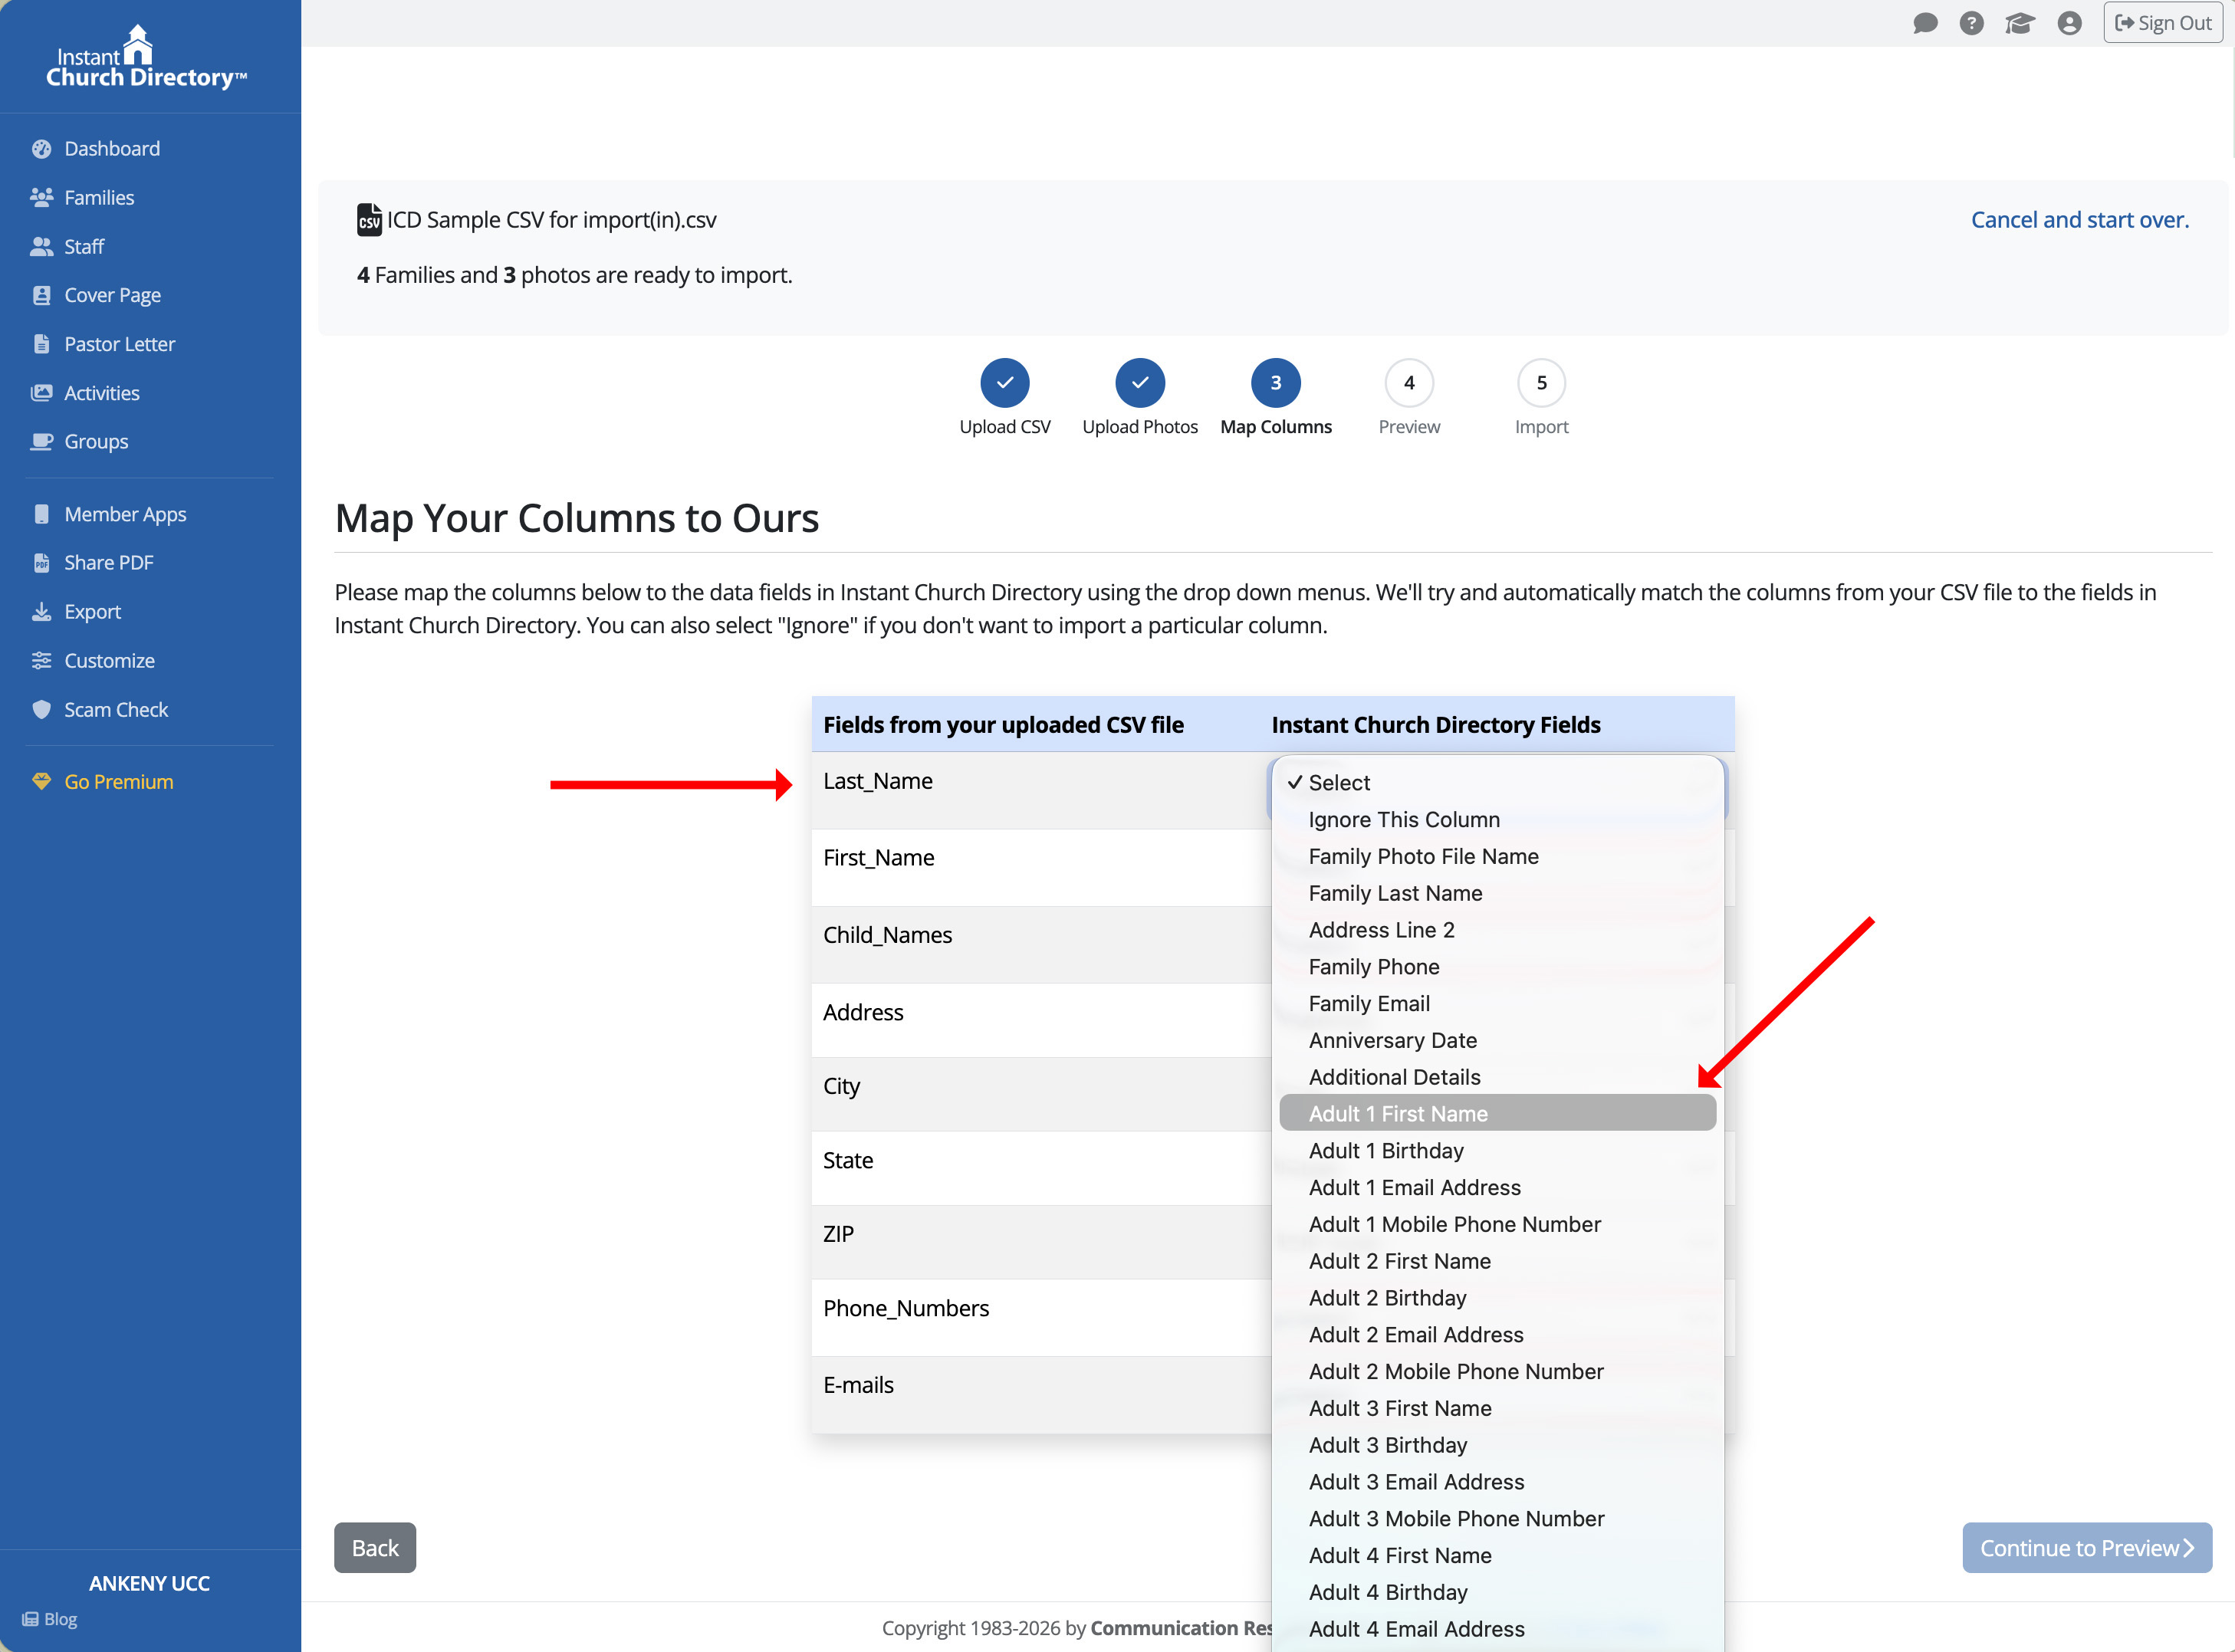This screenshot has width=2235, height=1652.
Task: Jump to step 4 Preview circle
Action: click(1408, 383)
